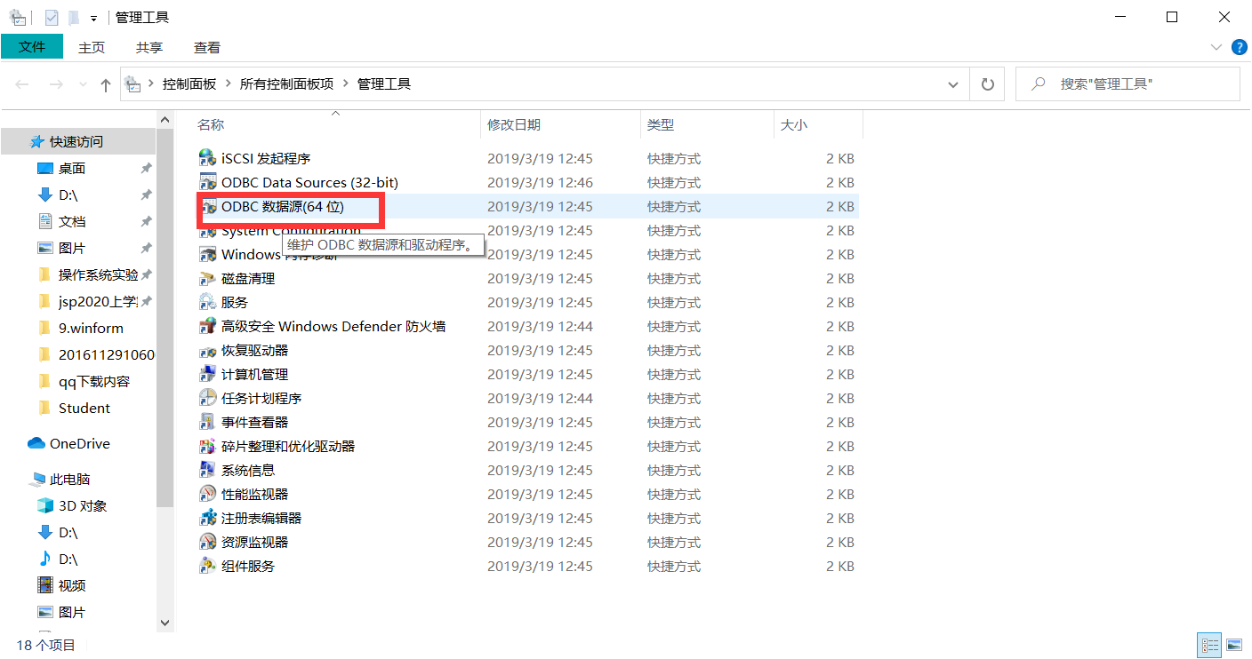Select the 组件服务 icon

tap(207, 566)
